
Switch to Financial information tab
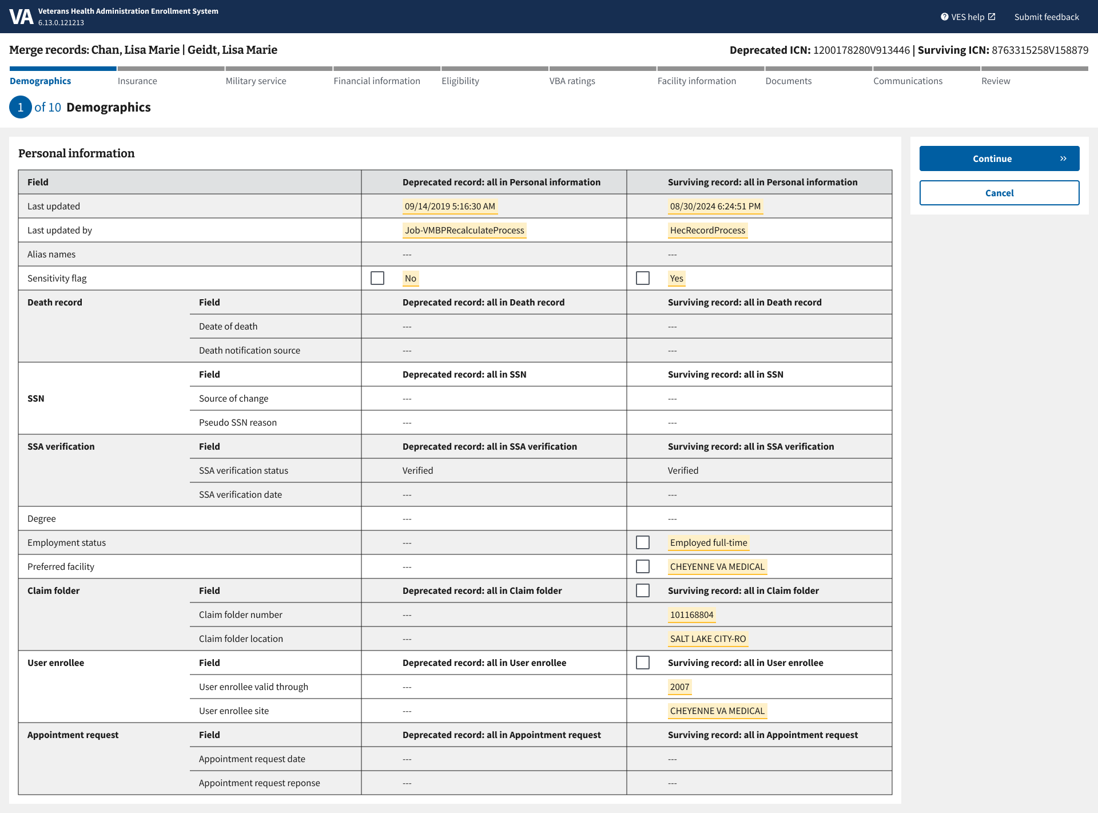376,81
